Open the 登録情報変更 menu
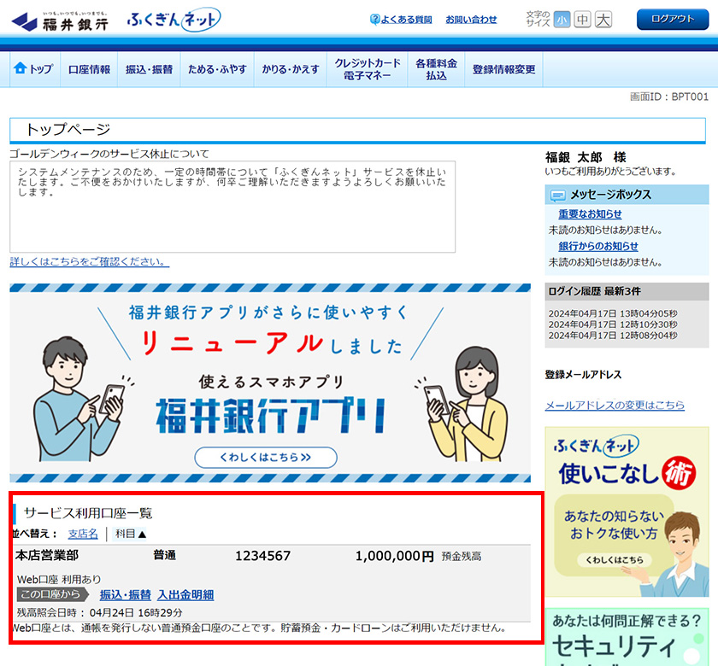The image size is (718, 666). tap(504, 69)
